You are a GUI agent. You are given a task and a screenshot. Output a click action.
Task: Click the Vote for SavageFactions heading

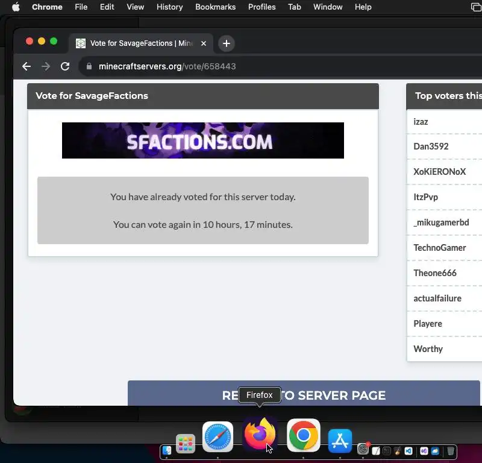click(x=92, y=96)
